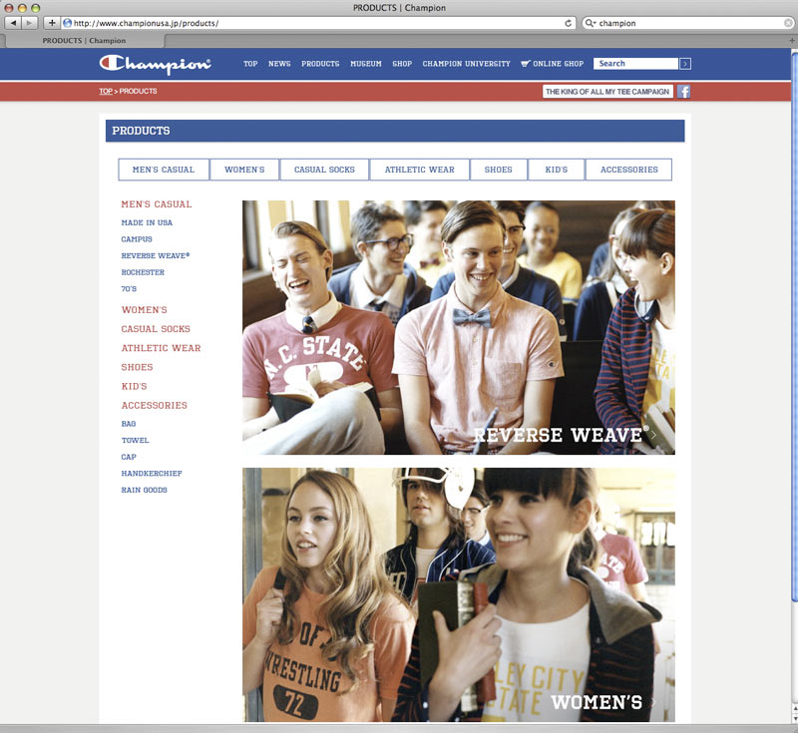The image size is (798, 733).
Task: Click the King of All My Tee Campaign button
Action: pos(607,92)
